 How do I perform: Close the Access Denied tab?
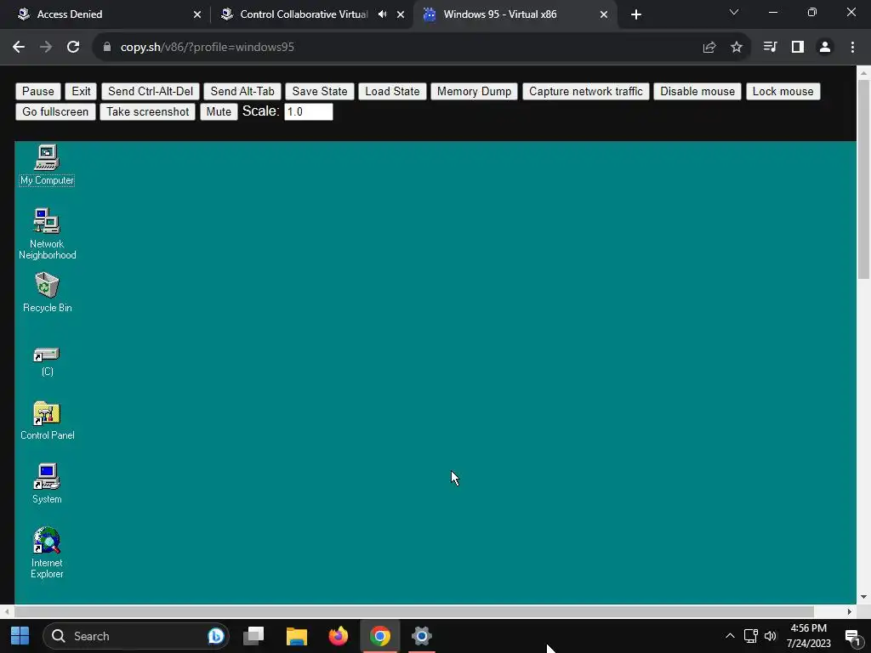(197, 14)
